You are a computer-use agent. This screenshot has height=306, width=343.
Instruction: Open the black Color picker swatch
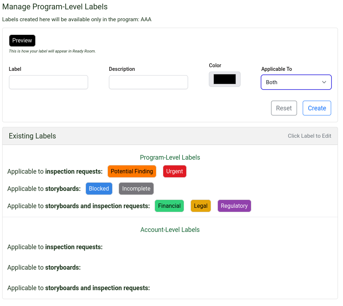click(x=225, y=79)
